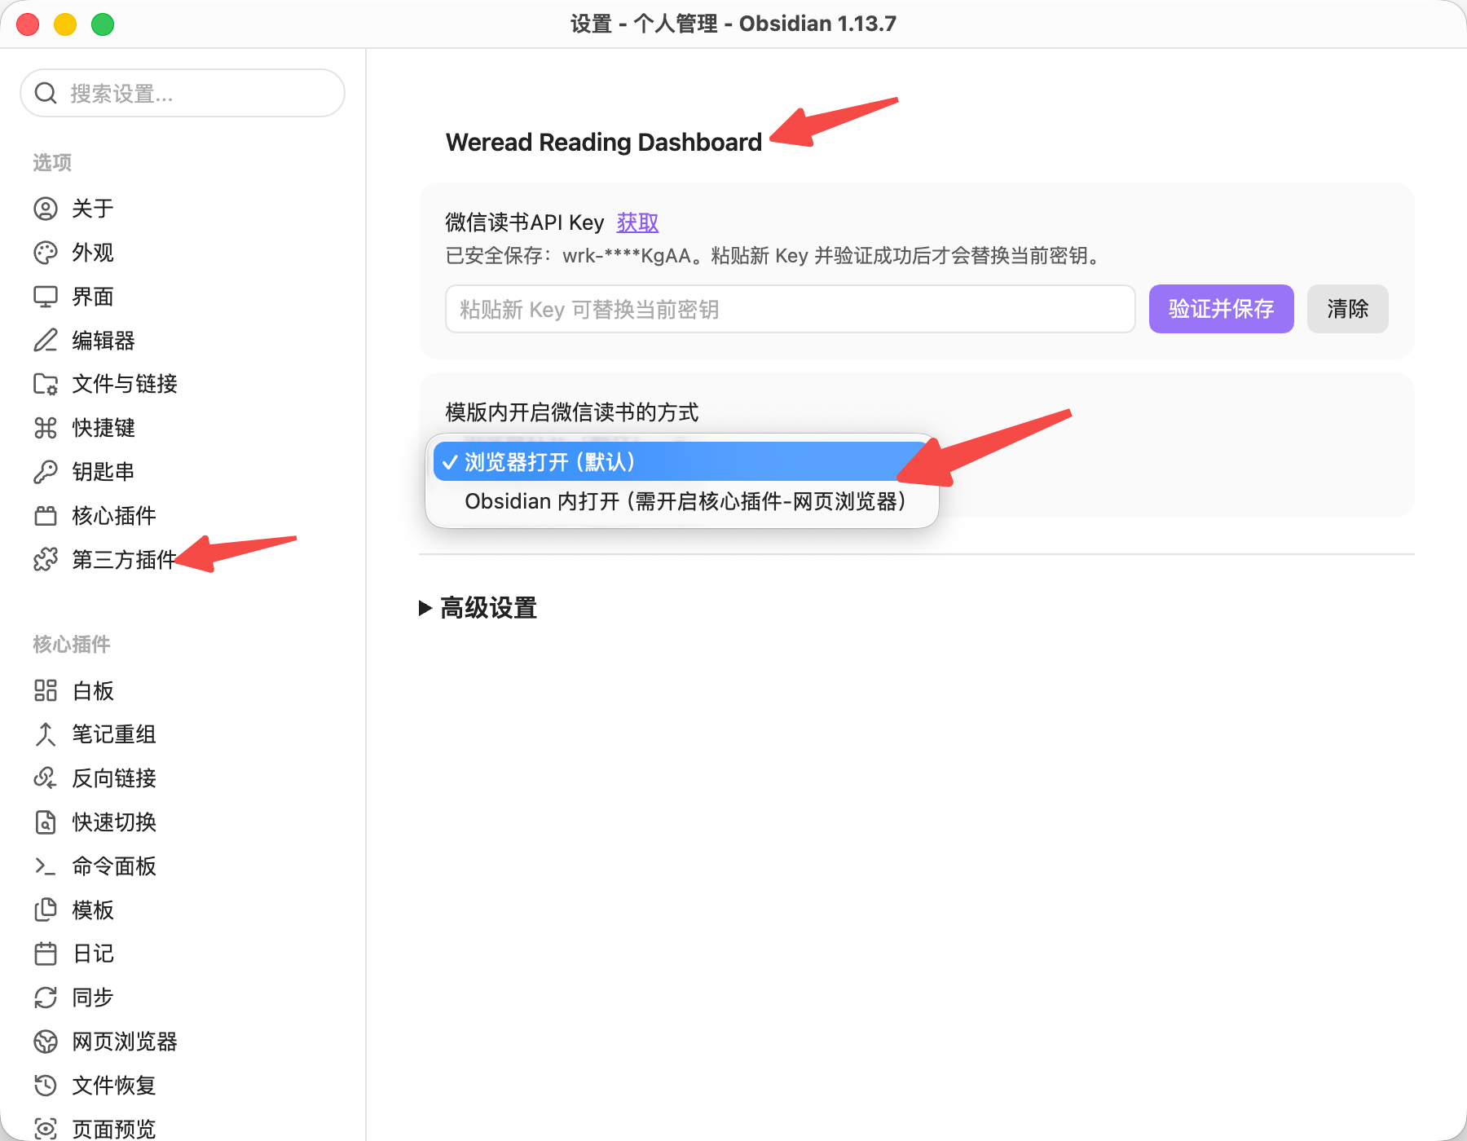
Task: Click the 模版内开启微信读书的方式 label
Action: pos(571,412)
